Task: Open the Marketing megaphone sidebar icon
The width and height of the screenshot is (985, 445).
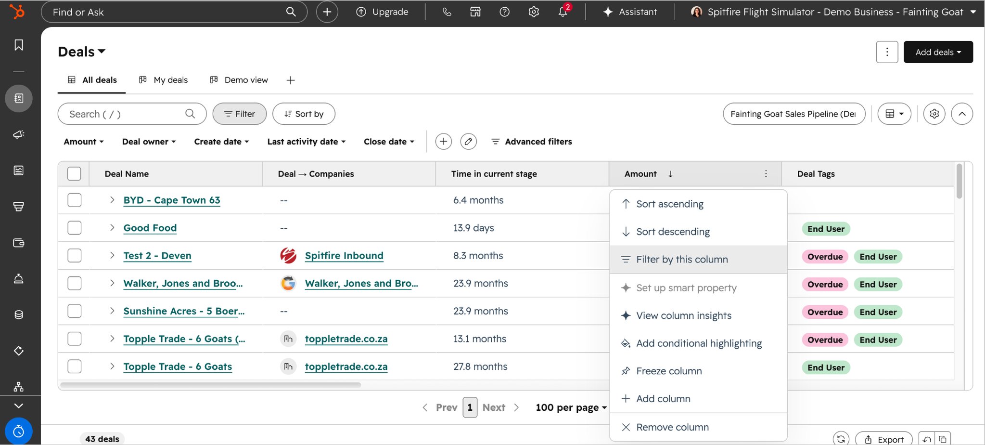Action: (19, 134)
